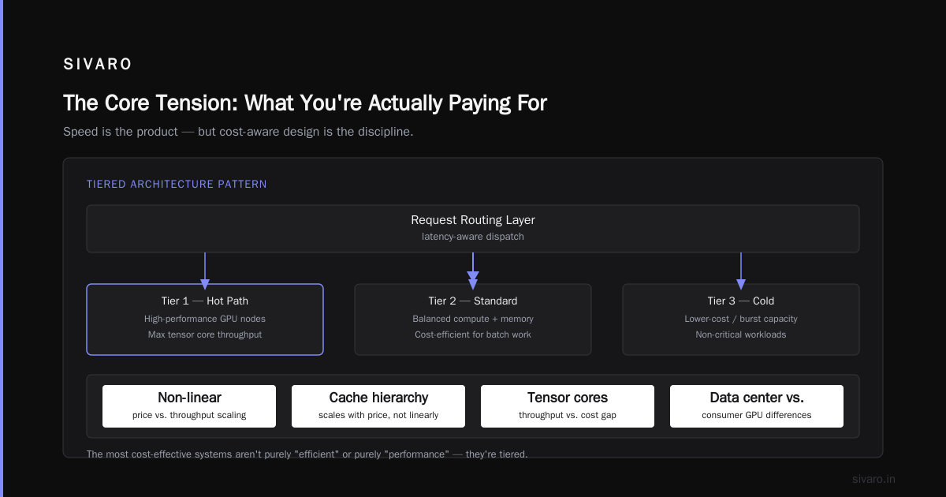Click 'Non-critical workloads' text
Image resolution: width=946 pixels, height=497 pixels.
(x=741, y=334)
